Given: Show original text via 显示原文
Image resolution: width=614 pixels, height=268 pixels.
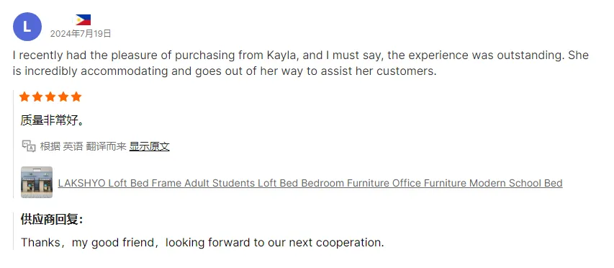Looking at the screenshot, I should click(x=149, y=146).
